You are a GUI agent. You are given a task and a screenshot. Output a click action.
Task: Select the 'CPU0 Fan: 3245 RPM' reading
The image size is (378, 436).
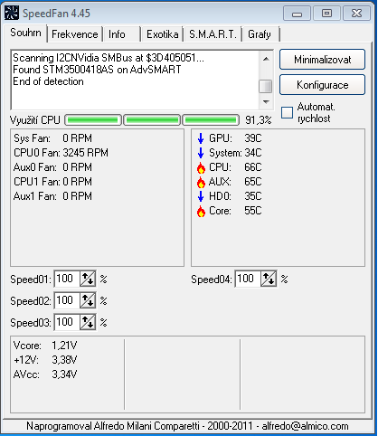(61, 153)
